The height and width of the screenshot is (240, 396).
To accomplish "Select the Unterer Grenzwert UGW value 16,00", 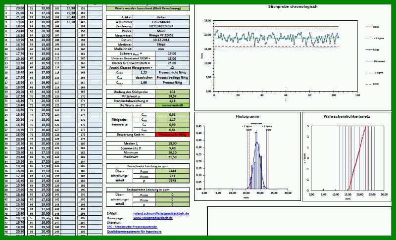I will [x=172, y=58].
